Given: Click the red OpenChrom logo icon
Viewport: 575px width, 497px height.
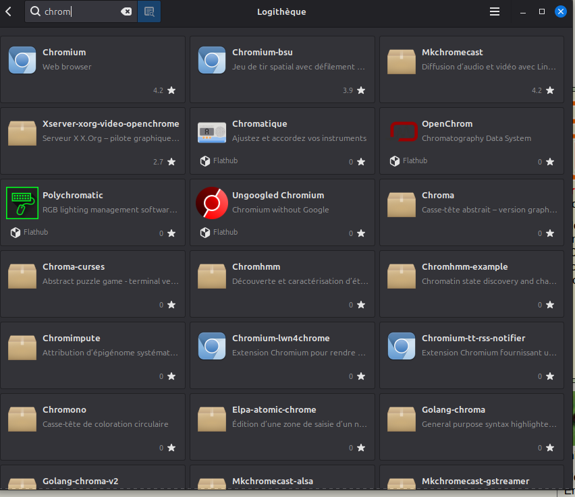Looking at the screenshot, I should point(402,131).
